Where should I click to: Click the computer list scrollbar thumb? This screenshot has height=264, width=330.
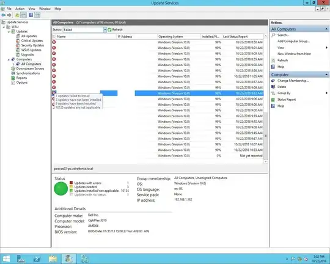pos(266,136)
